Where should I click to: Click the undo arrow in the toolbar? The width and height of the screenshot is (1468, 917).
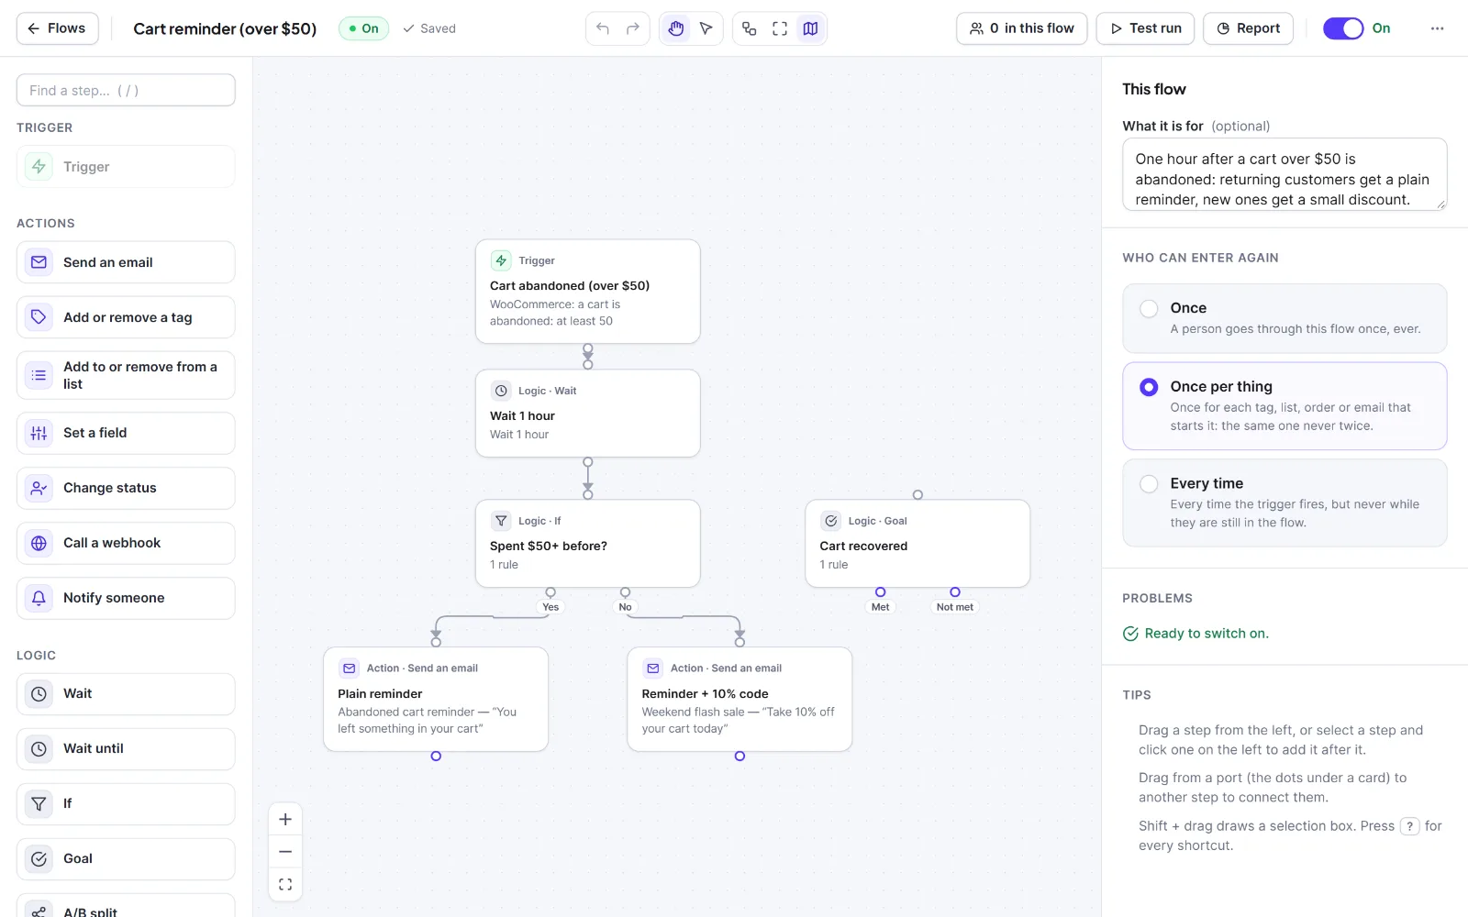tap(603, 28)
